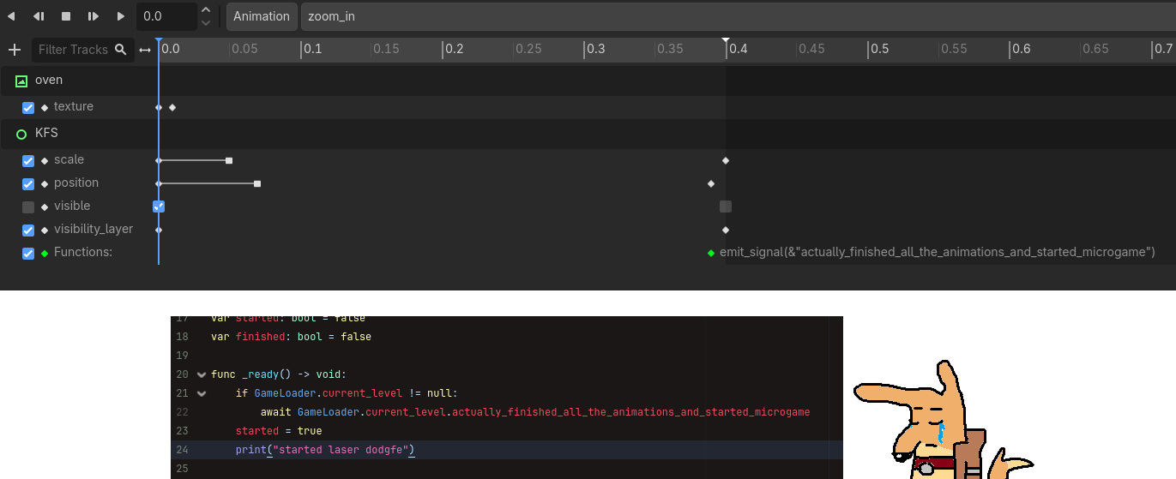Play animation backwards
Viewport: 1176px width, 479px height.
(x=11, y=16)
